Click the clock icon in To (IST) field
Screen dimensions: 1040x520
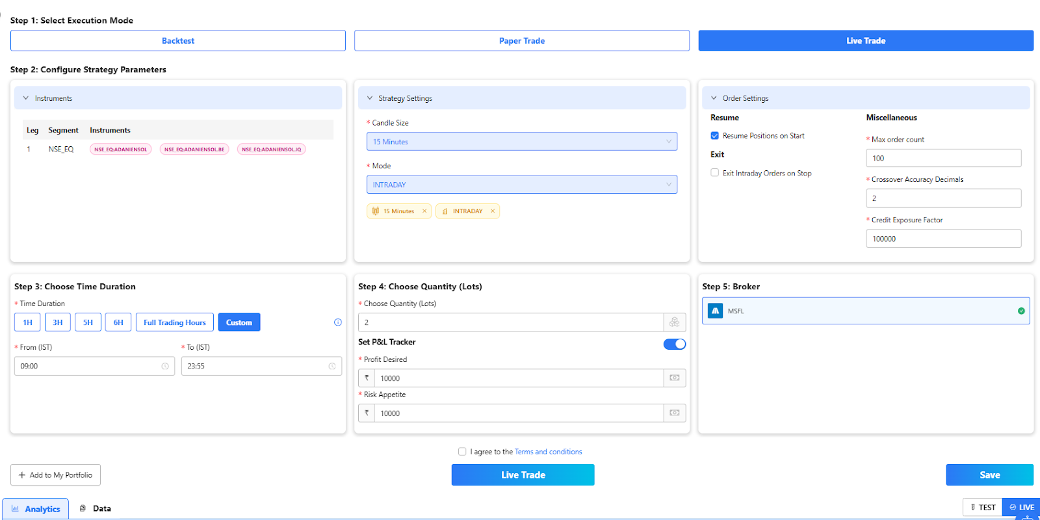click(x=332, y=367)
